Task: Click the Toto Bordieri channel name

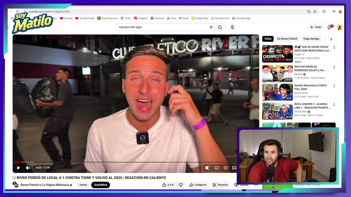Action: tap(301, 112)
